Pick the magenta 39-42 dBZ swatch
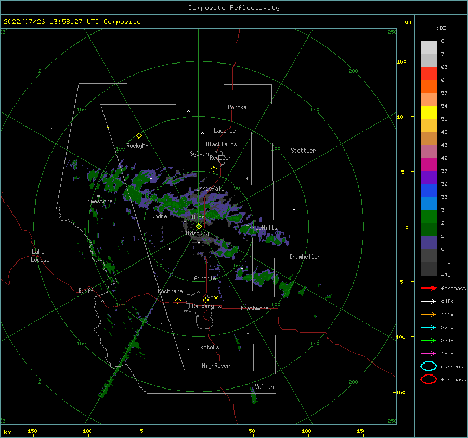This screenshot has width=468, height=438. point(428,164)
